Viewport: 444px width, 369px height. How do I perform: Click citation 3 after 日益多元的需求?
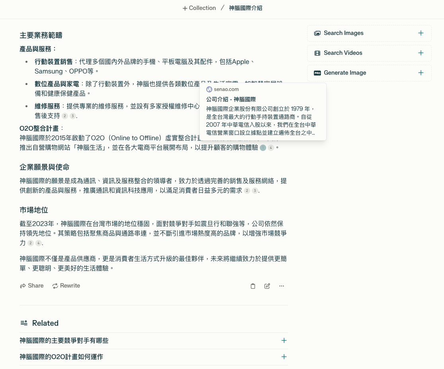[255, 191]
